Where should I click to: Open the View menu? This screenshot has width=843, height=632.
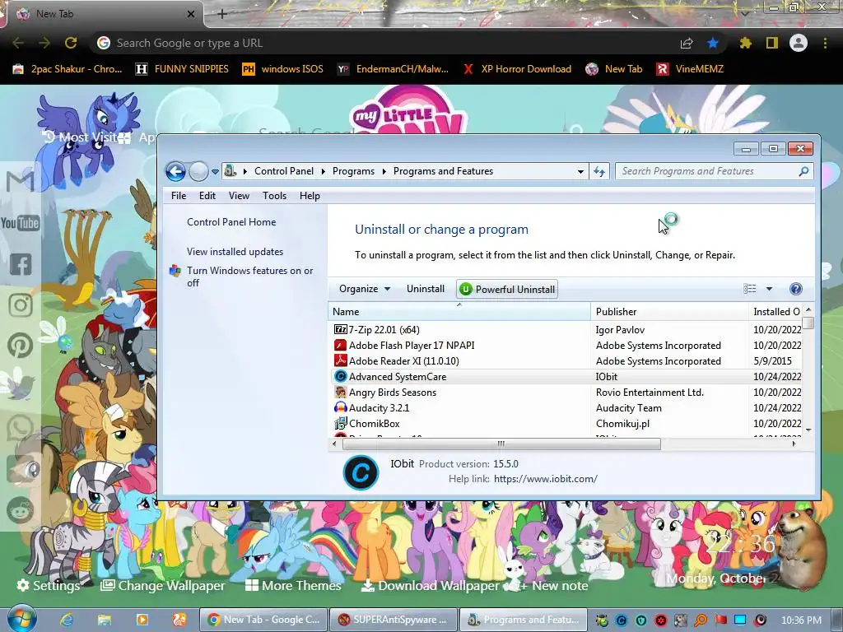pyautogui.click(x=239, y=196)
